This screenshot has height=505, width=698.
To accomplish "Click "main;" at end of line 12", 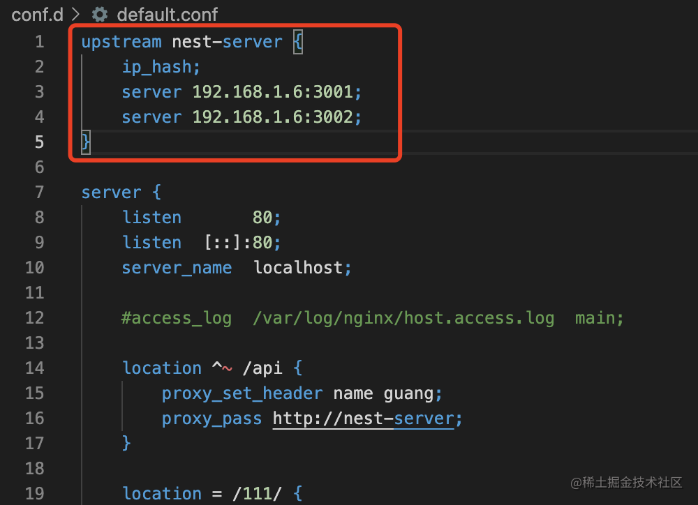I will (x=599, y=318).
